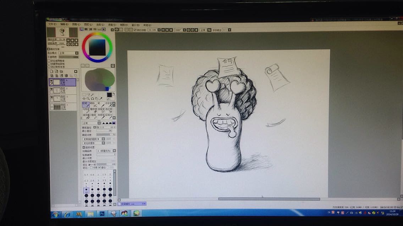Open the 手抖修正 stabilizer dropdown arrow
Screen dimensions: 403x226
pyautogui.click(x=230, y=30)
